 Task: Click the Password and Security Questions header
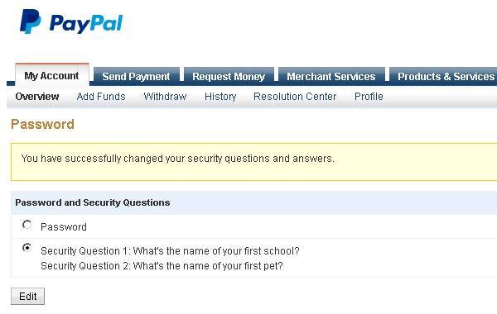[x=93, y=202]
